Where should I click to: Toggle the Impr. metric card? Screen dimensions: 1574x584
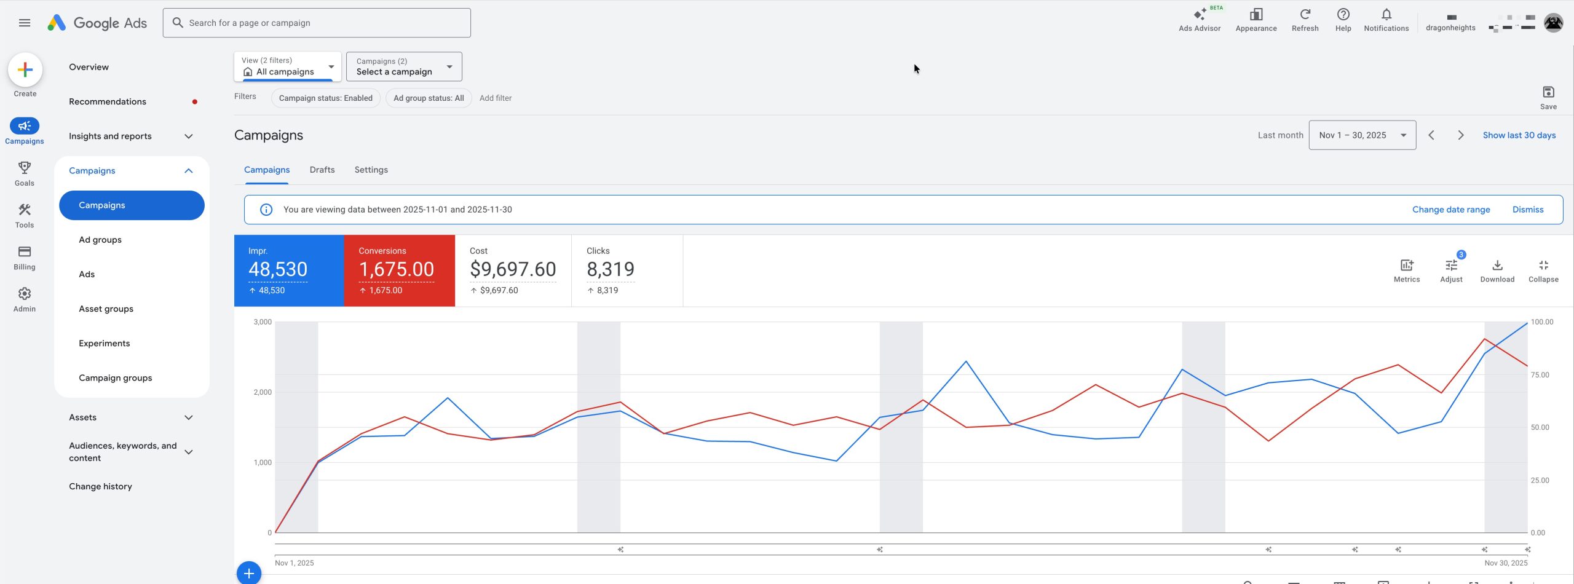click(288, 270)
